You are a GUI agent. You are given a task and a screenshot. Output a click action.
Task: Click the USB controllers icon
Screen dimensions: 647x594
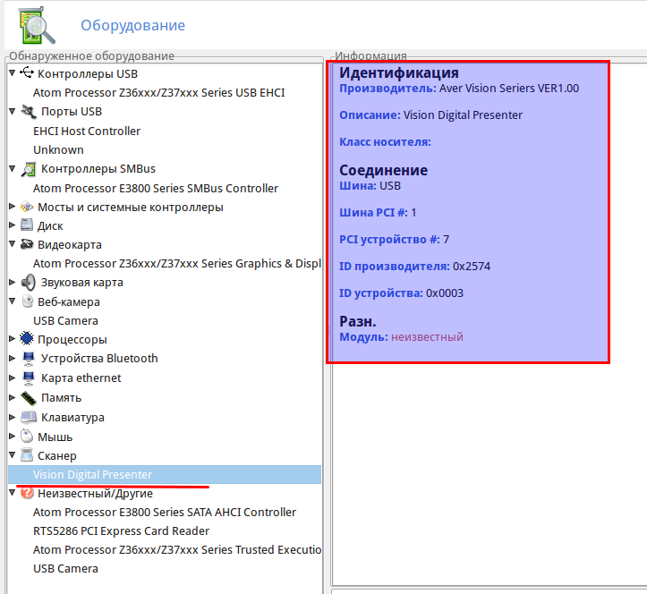[x=27, y=73]
